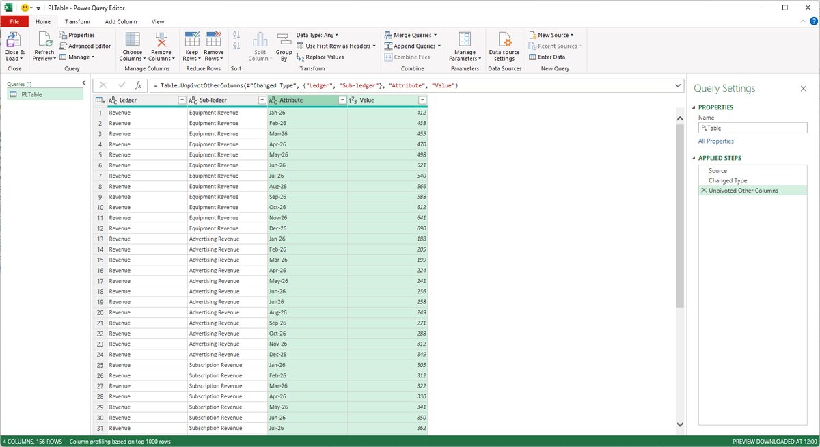Switch to the View tab
820x447 pixels.
coord(158,21)
